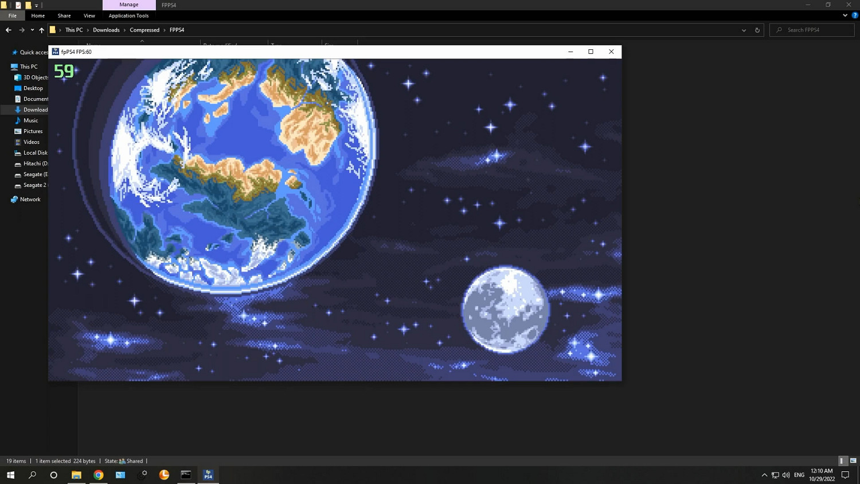This screenshot has width=860, height=484.
Task: Open the taskbar search magnifier
Action: coord(32,475)
